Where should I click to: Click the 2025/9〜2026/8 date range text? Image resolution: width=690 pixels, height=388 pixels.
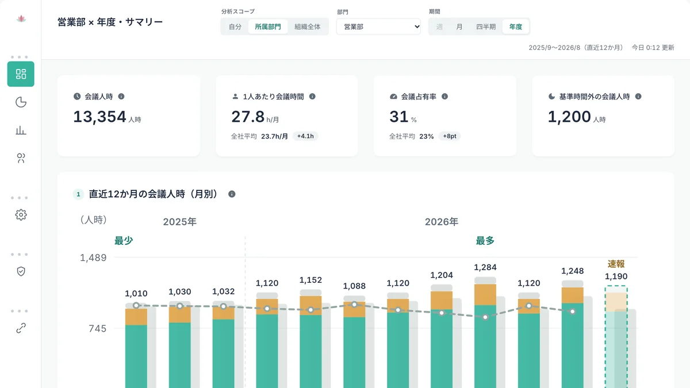pyautogui.click(x=576, y=48)
